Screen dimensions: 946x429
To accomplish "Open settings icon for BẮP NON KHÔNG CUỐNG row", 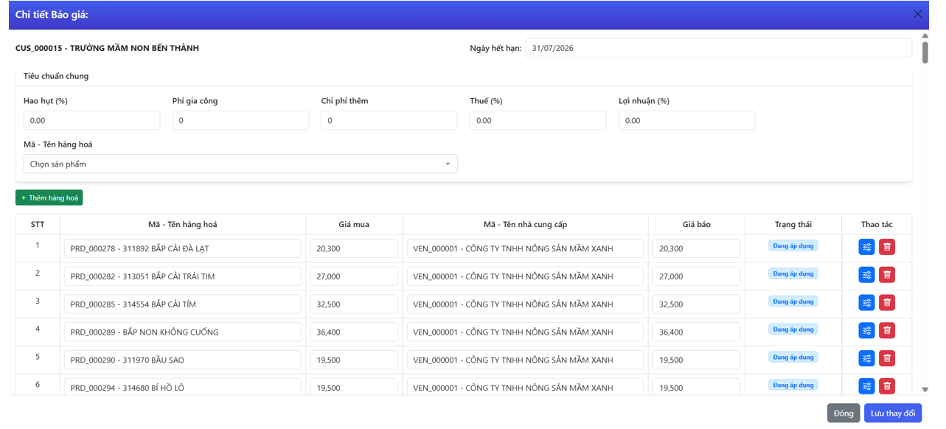I will click(x=866, y=331).
